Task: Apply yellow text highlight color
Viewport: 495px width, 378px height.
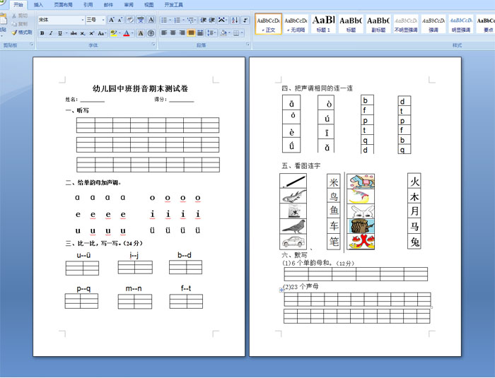Action: click(x=114, y=33)
